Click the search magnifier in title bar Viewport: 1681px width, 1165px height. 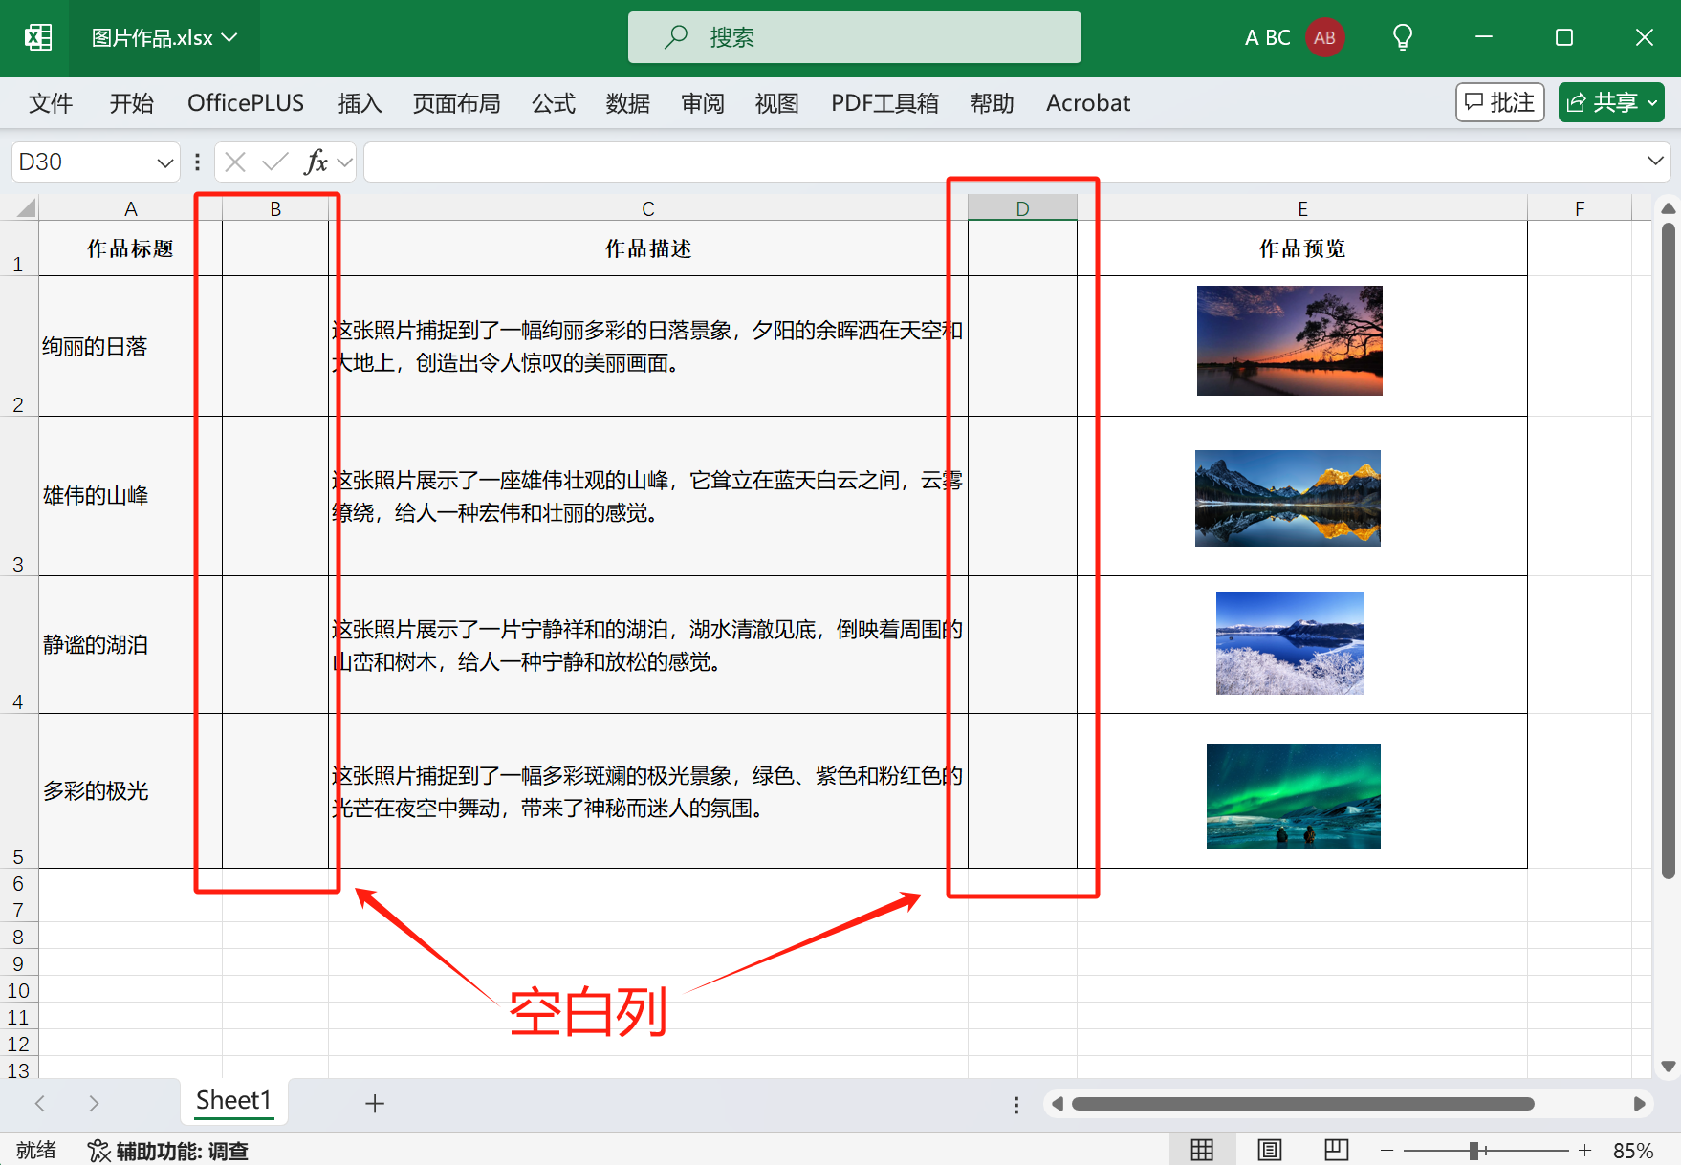click(675, 36)
